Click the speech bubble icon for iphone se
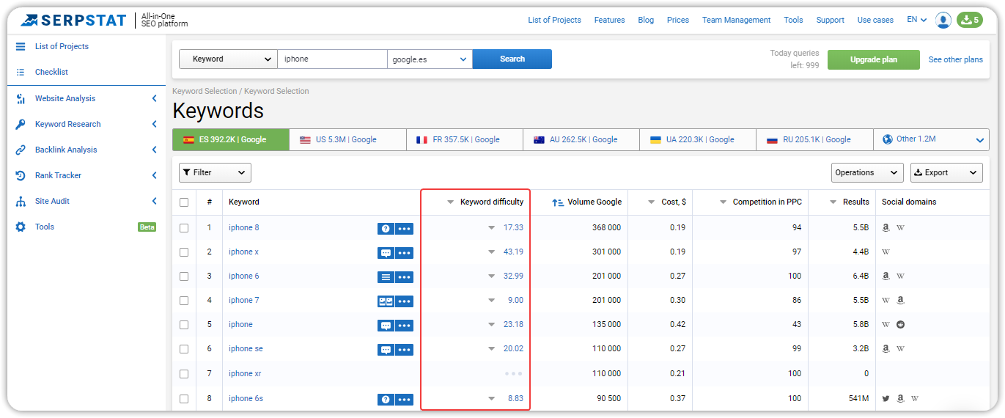1005x418 pixels. tap(386, 349)
